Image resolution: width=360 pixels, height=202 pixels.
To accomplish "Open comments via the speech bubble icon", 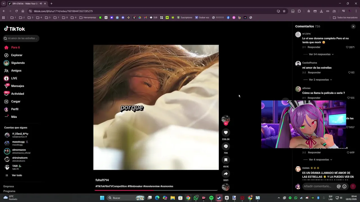I will (226, 146).
